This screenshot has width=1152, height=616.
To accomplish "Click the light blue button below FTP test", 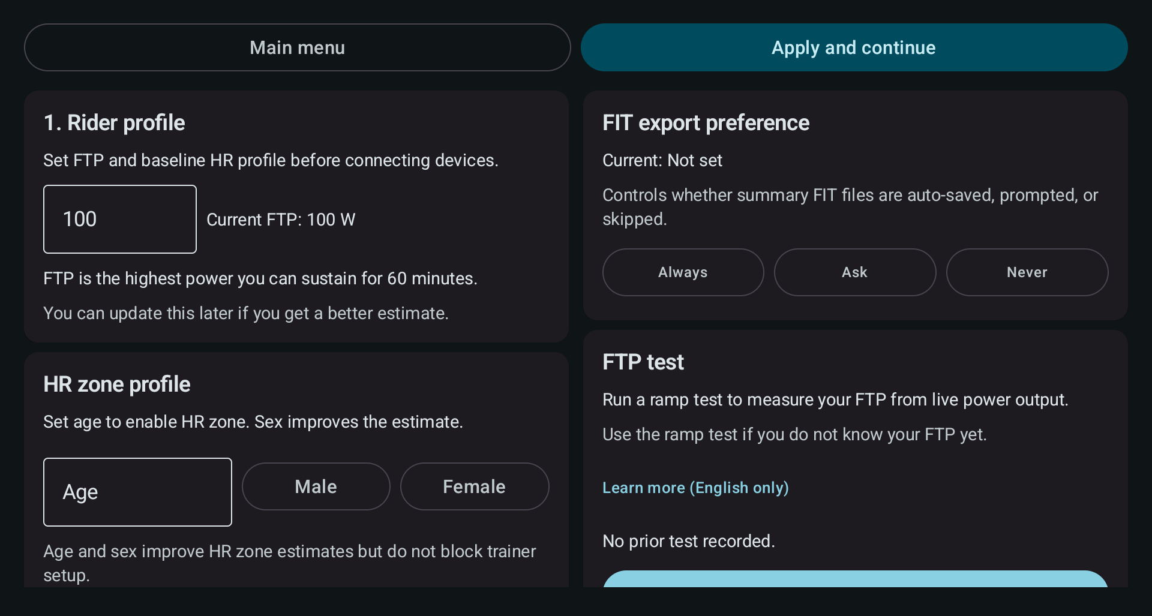I will [855, 579].
